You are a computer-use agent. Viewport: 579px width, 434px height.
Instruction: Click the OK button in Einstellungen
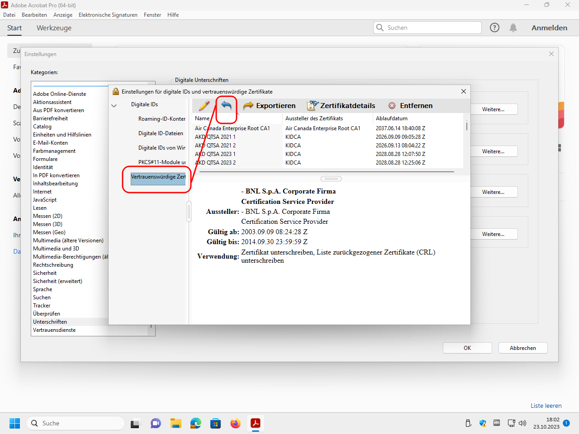467,348
